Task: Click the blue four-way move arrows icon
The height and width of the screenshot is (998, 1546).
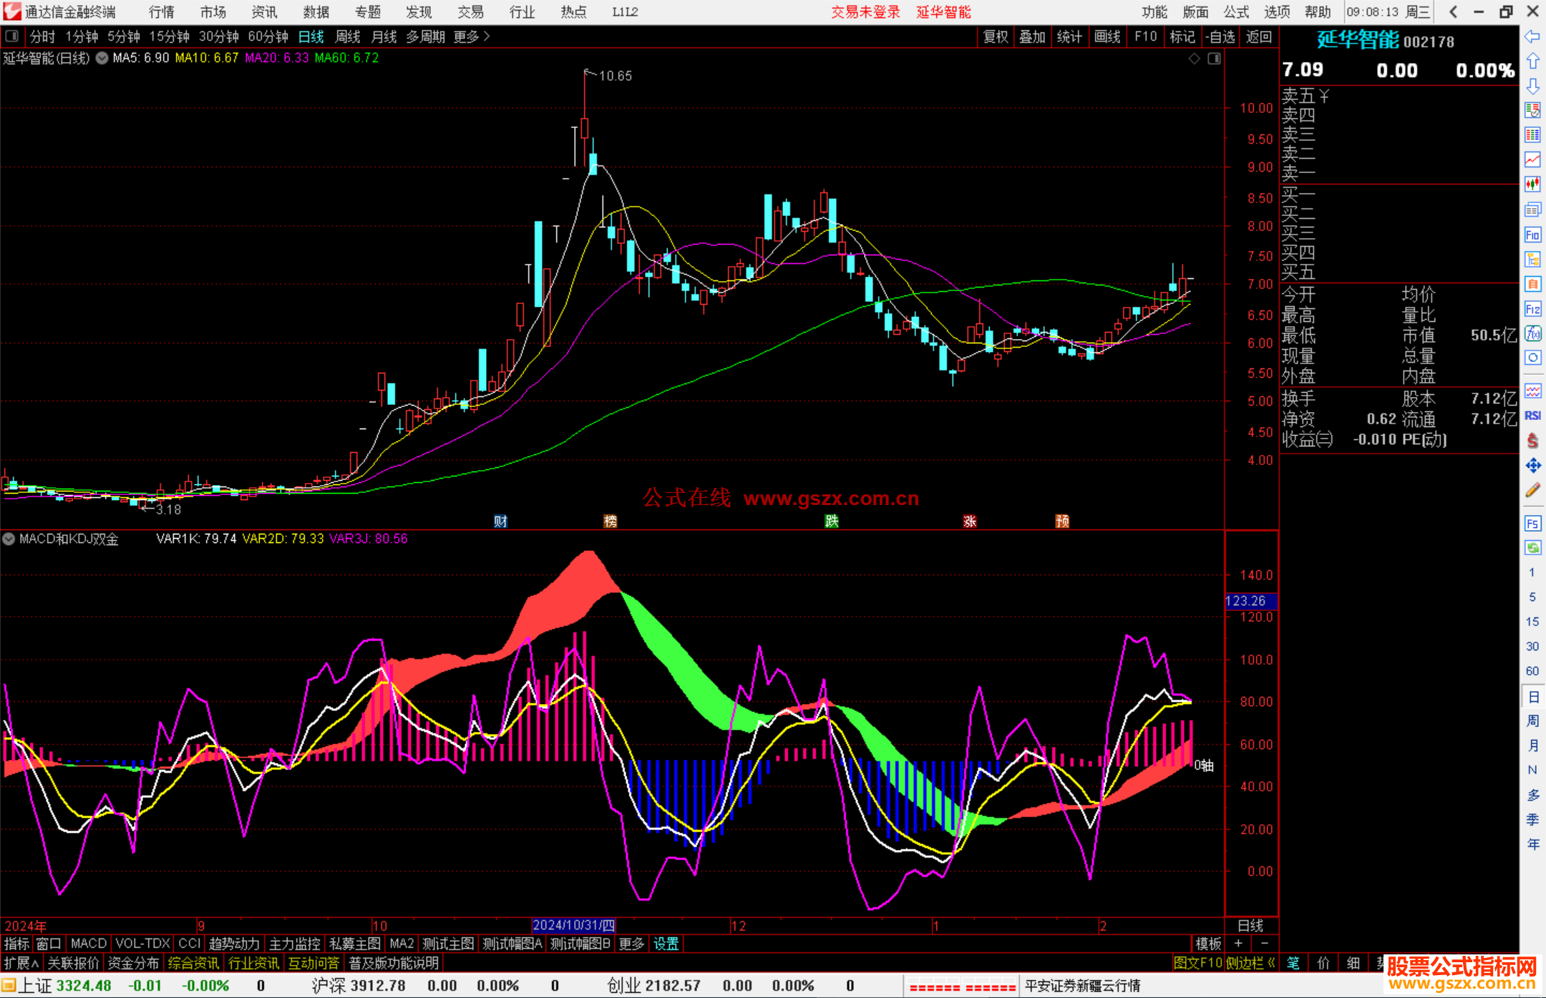Action: pyautogui.click(x=1532, y=466)
